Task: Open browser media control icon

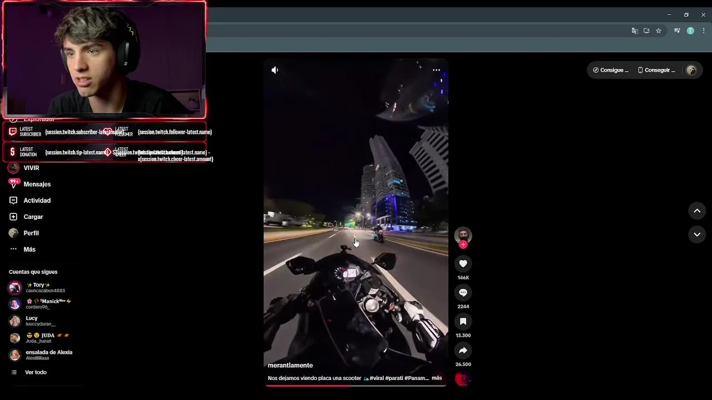Action: pos(677,31)
